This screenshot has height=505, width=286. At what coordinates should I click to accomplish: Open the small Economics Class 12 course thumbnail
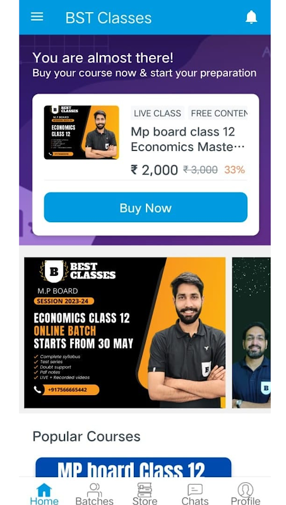coord(81,133)
